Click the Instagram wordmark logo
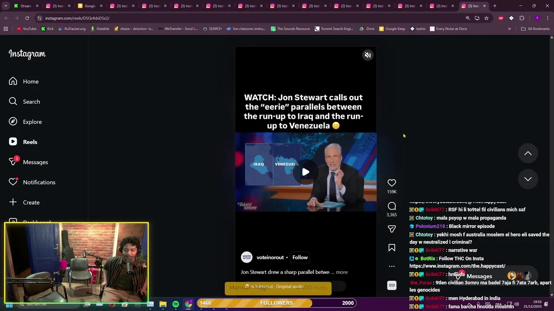Viewport: 554px width, 311px height. 27,54
